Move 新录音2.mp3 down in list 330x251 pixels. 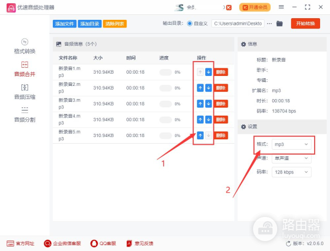(x=208, y=88)
